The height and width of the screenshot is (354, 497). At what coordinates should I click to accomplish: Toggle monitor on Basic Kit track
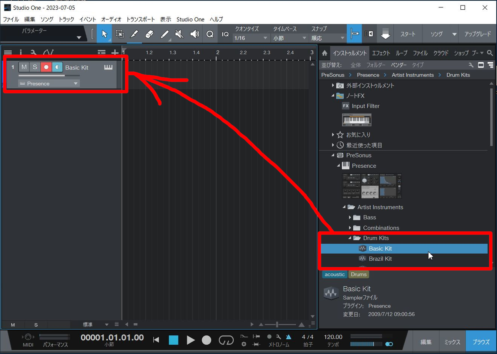coord(57,67)
